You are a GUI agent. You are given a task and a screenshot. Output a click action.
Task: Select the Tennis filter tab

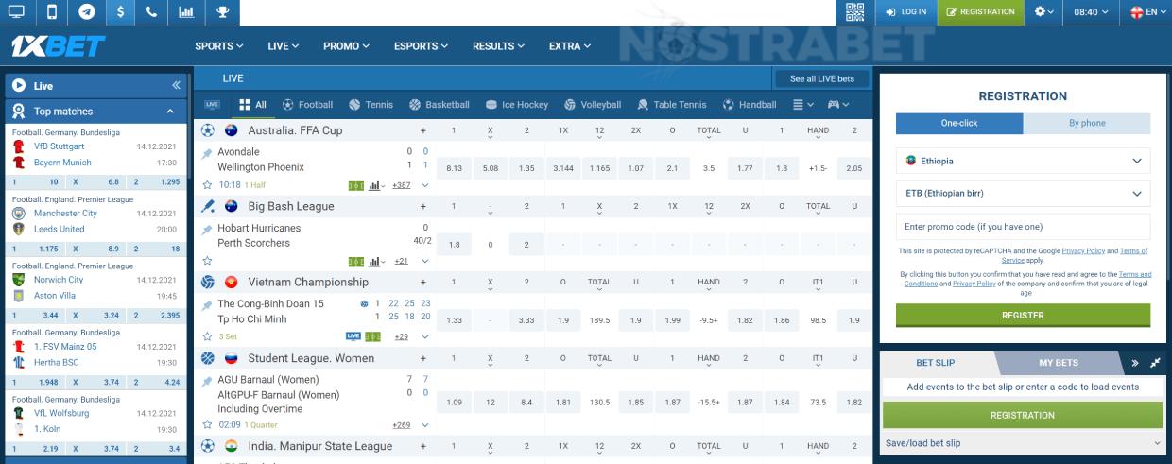click(371, 105)
